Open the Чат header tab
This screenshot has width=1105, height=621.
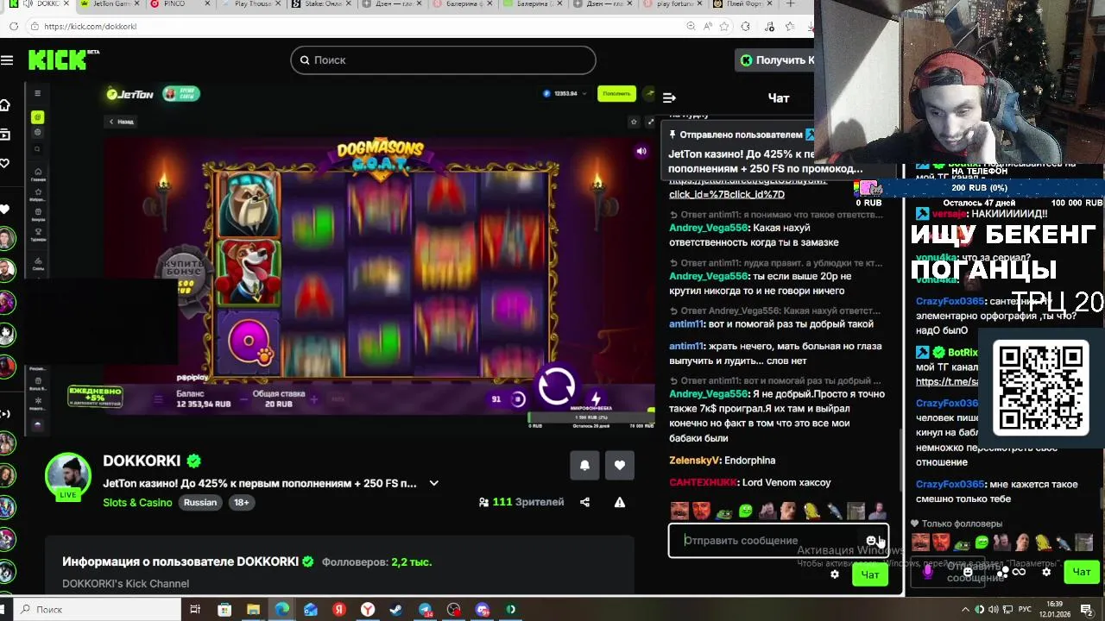(779, 97)
